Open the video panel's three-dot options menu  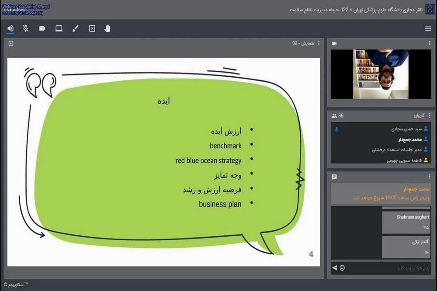point(429,43)
